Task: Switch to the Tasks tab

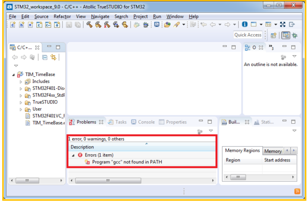Action: click(x=118, y=122)
